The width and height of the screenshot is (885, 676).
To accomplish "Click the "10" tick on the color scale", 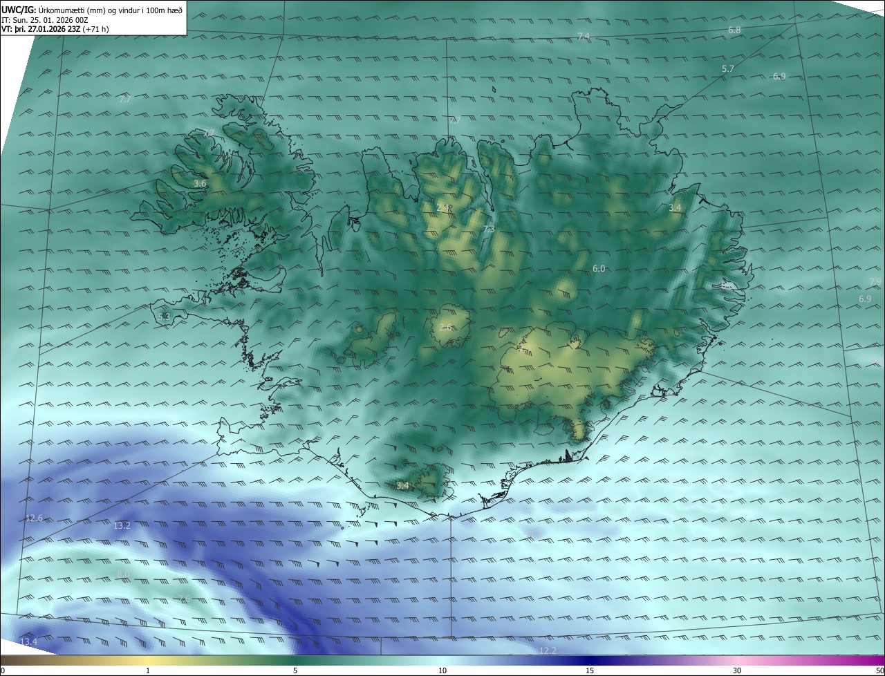I will click(442, 670).
